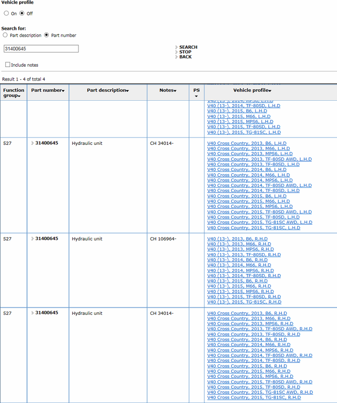The image size is (337, 403).
Task: Click arrow icon beside 31400645 in CH 106964- row
Action: (x=33, y=239)
